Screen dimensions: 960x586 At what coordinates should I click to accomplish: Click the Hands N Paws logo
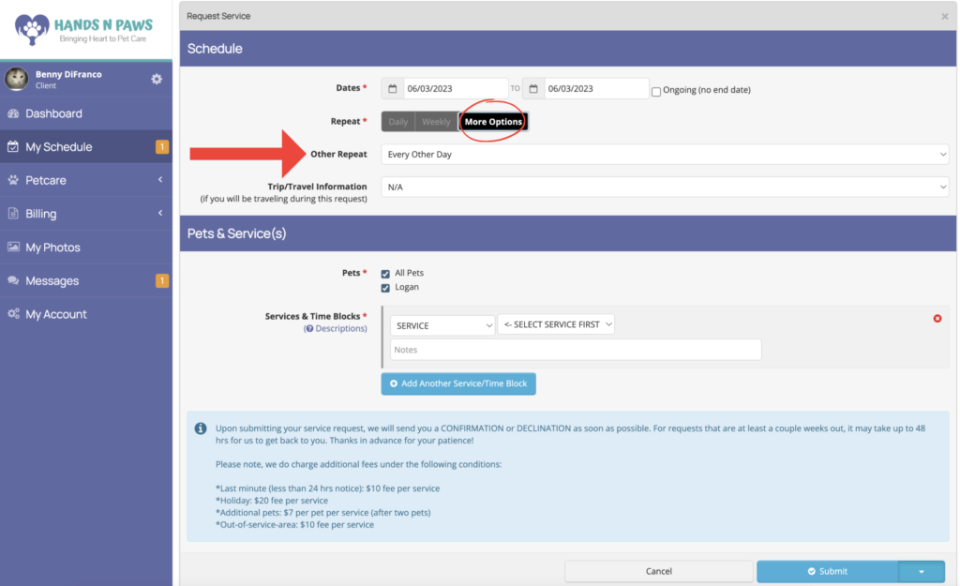[85, 29]
